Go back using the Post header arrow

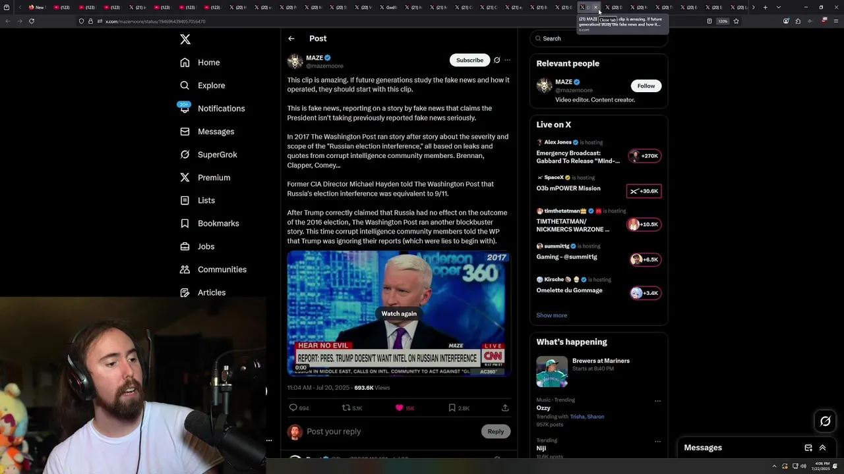[x=291, y=38]
